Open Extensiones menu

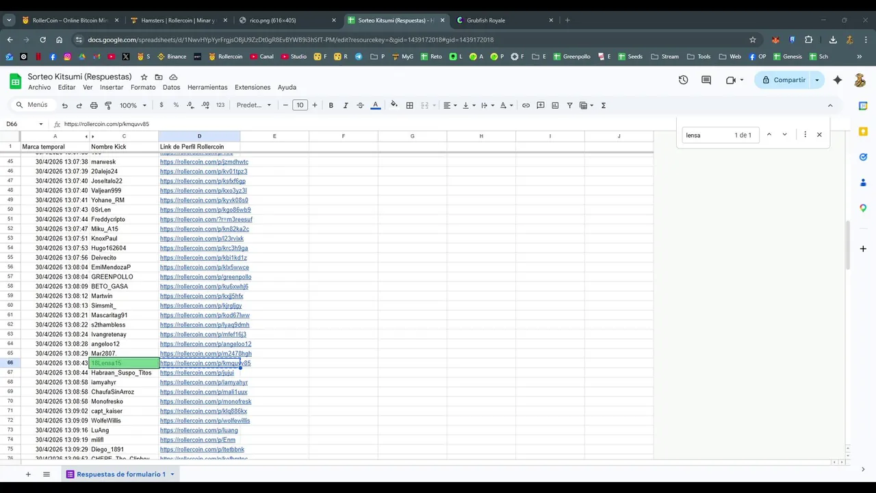coord(253,88)
